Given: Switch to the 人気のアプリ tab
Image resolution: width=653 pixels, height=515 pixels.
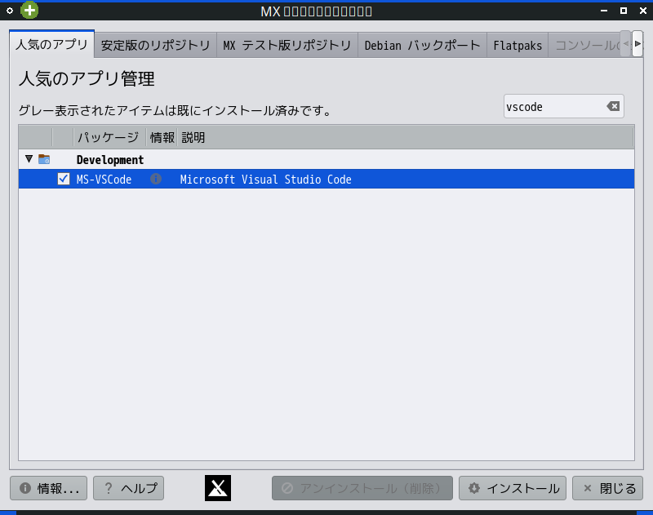Looking at the screenshot, I should 52,44.
